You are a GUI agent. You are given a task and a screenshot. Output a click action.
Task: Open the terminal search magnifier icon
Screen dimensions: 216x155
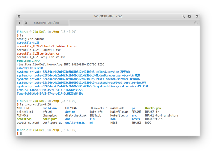point(183,16)
